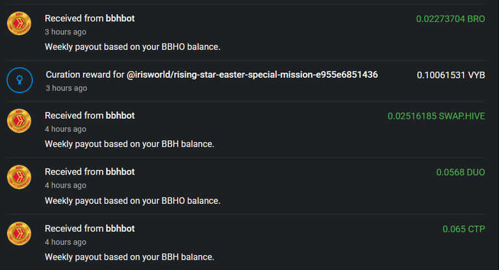Select BBHO payout memo in DUO transaction
Image resolution: width=499 pixels, height=270 pixels.
133,201
